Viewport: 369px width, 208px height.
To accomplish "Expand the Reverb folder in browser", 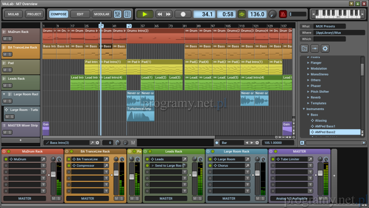I will pos(308,97).
